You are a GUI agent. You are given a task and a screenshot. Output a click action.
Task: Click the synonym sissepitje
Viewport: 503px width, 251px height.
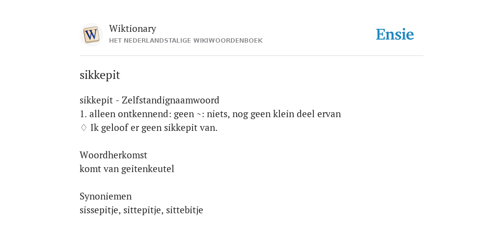click(x=100, y=210)
